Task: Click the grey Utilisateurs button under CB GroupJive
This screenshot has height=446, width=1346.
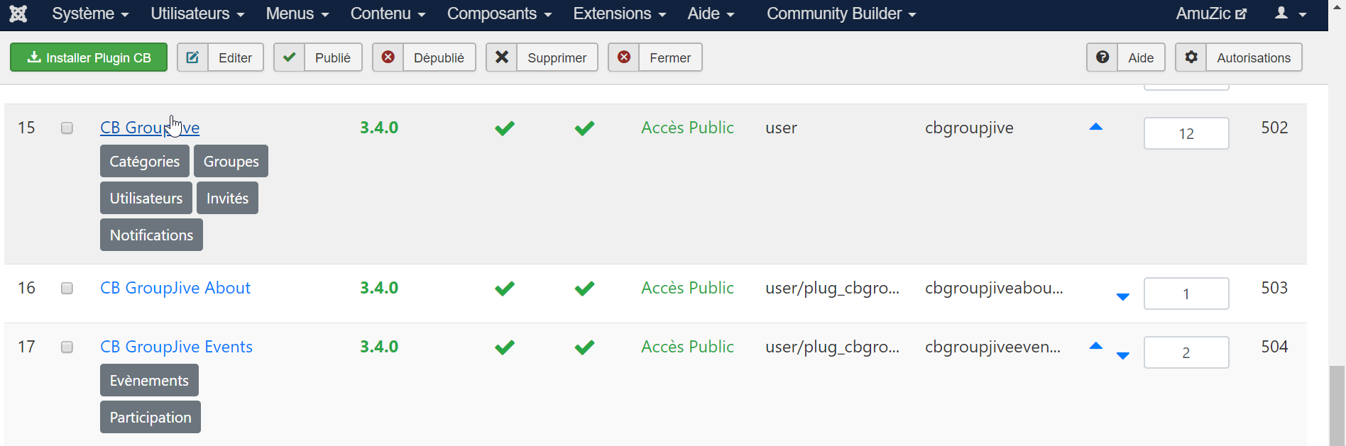Action: [x=146, y=198]
